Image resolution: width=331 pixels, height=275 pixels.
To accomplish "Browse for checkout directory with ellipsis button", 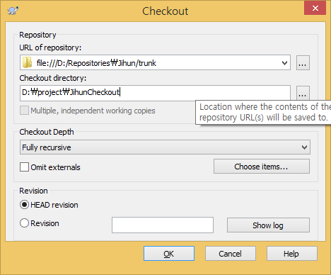I will click(303, 93).
